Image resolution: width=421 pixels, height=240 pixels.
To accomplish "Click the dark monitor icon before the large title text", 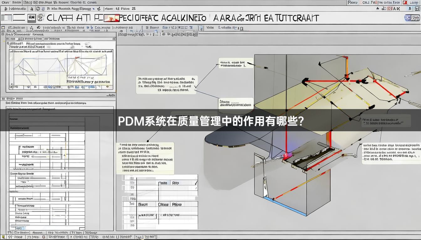I will point(32,18).
